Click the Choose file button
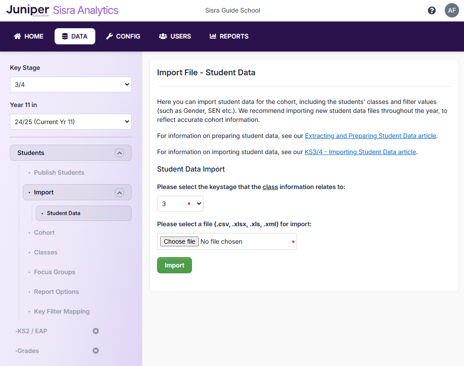 179,241
